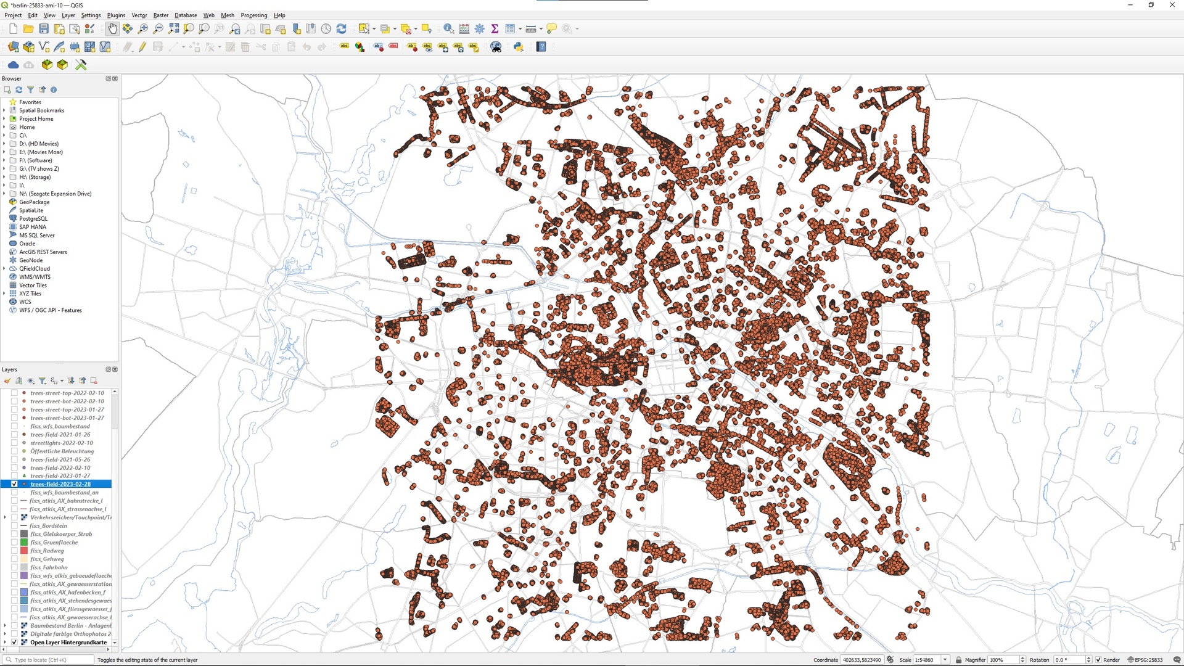Toggle the Render checkbox in the status bar
1184x666 pixels.
pos(1098,660)
